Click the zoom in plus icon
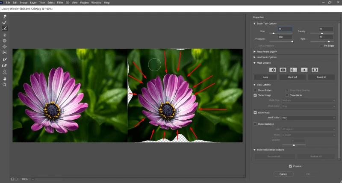The height and width of the screenshot is (183, 342). tap(16, 179)
